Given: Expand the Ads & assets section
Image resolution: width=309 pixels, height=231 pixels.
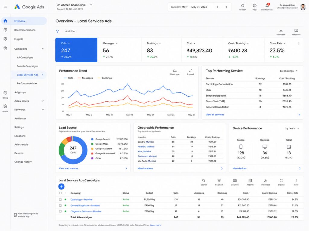Looking at the screenshot, I should (x=43, y=101).
